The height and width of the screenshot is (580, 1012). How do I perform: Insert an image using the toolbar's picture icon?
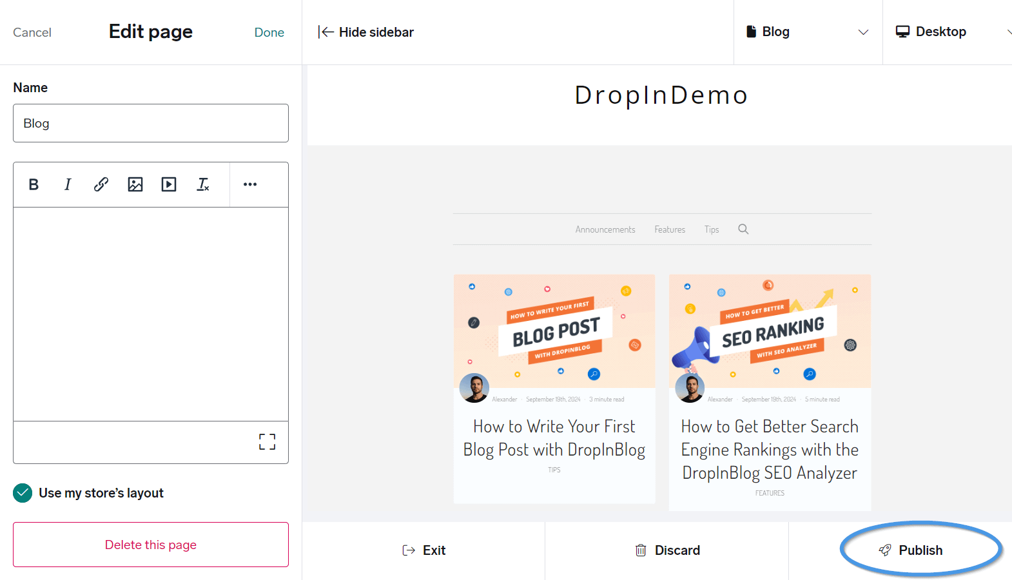click(x=135, y=184)
